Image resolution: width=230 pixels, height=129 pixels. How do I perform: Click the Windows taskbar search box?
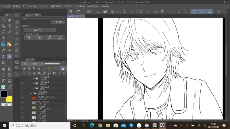[x=37, y=125]
